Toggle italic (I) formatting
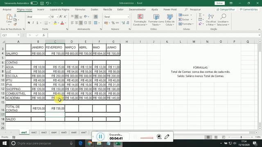This screenshot has width=262, height=147. (33, 23)
